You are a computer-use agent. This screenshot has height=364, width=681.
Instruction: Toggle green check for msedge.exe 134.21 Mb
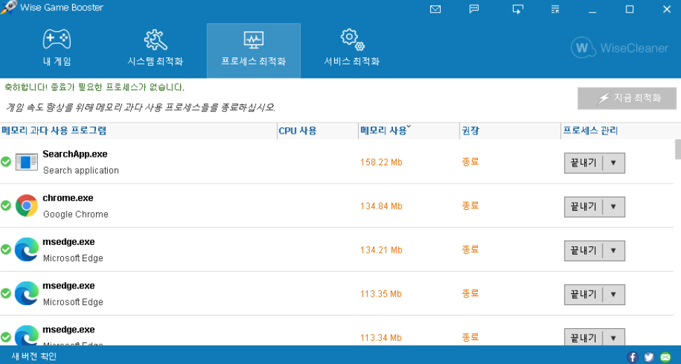(6, 249)
